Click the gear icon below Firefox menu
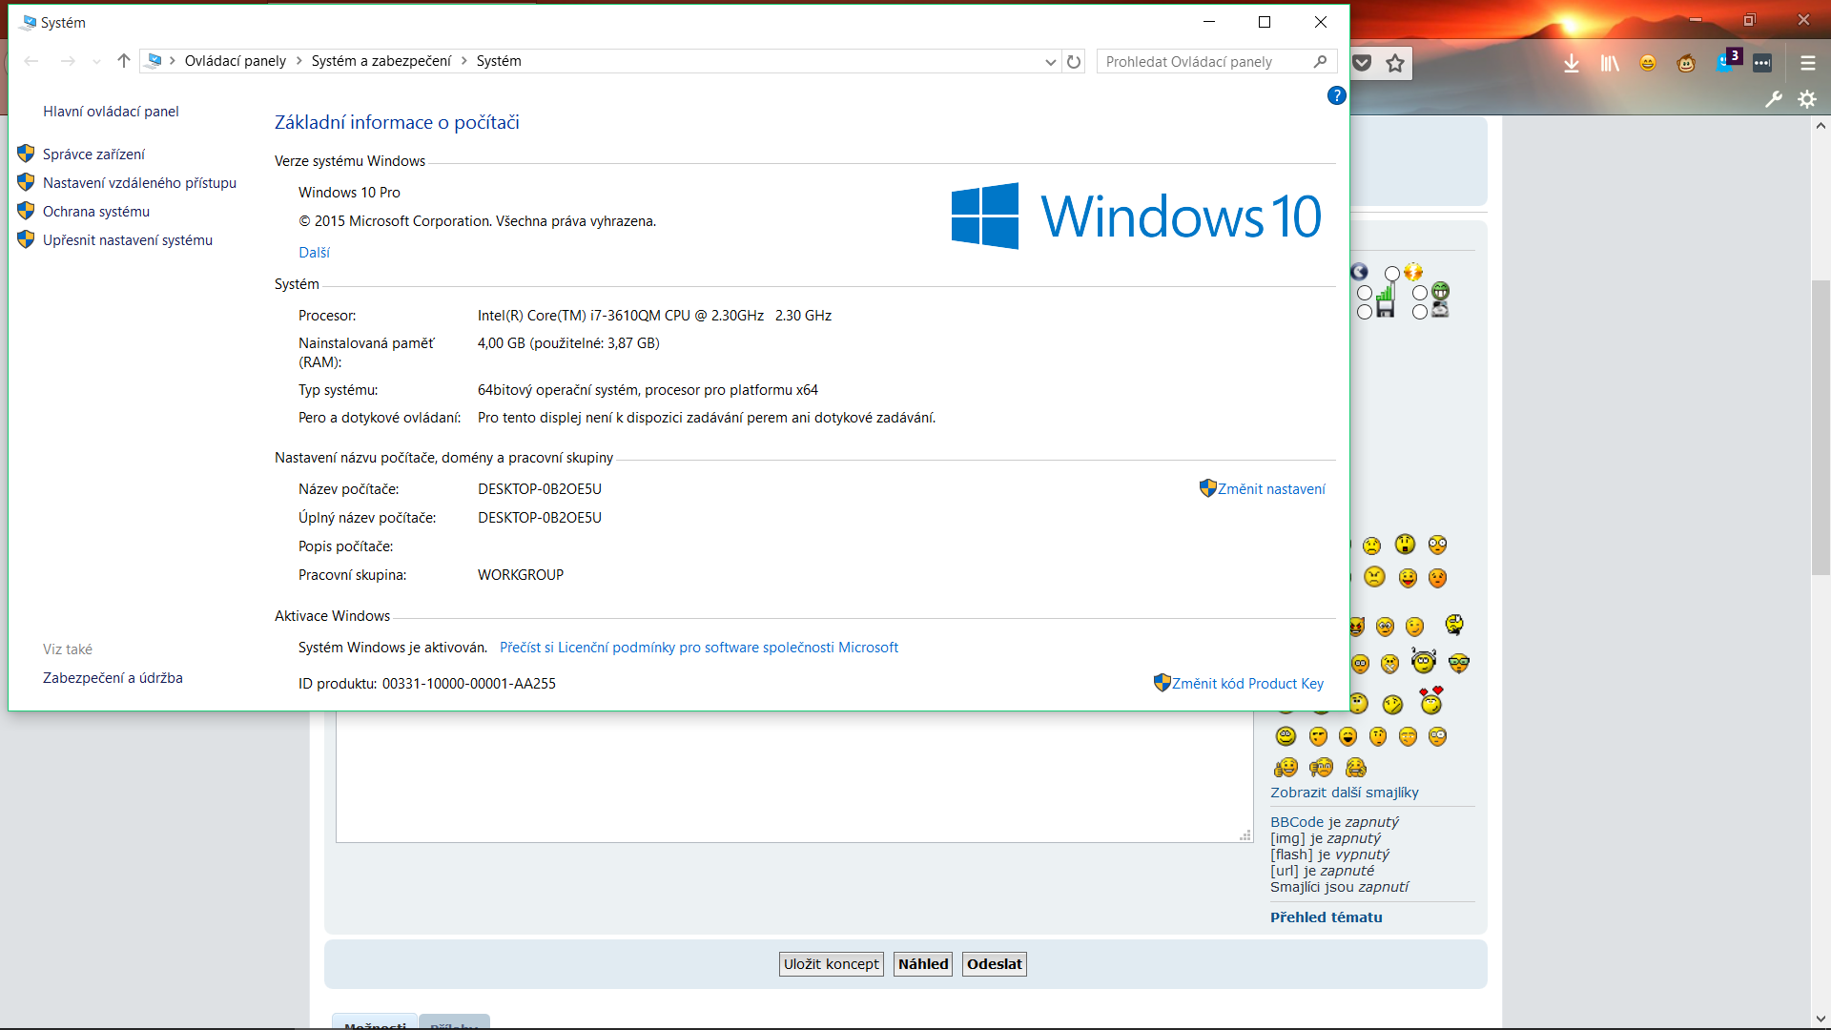 point(1807,99)
